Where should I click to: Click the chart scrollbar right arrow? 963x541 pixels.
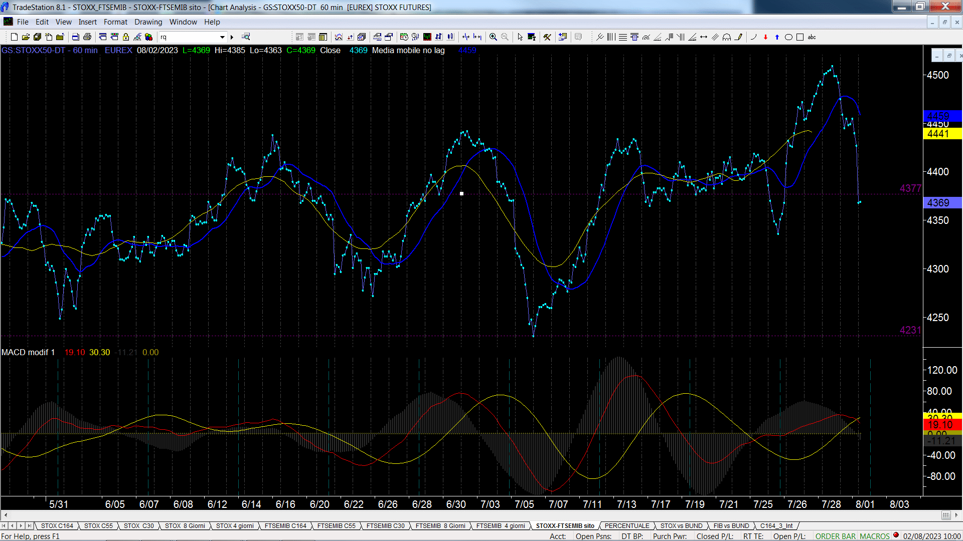click(957, 515)
